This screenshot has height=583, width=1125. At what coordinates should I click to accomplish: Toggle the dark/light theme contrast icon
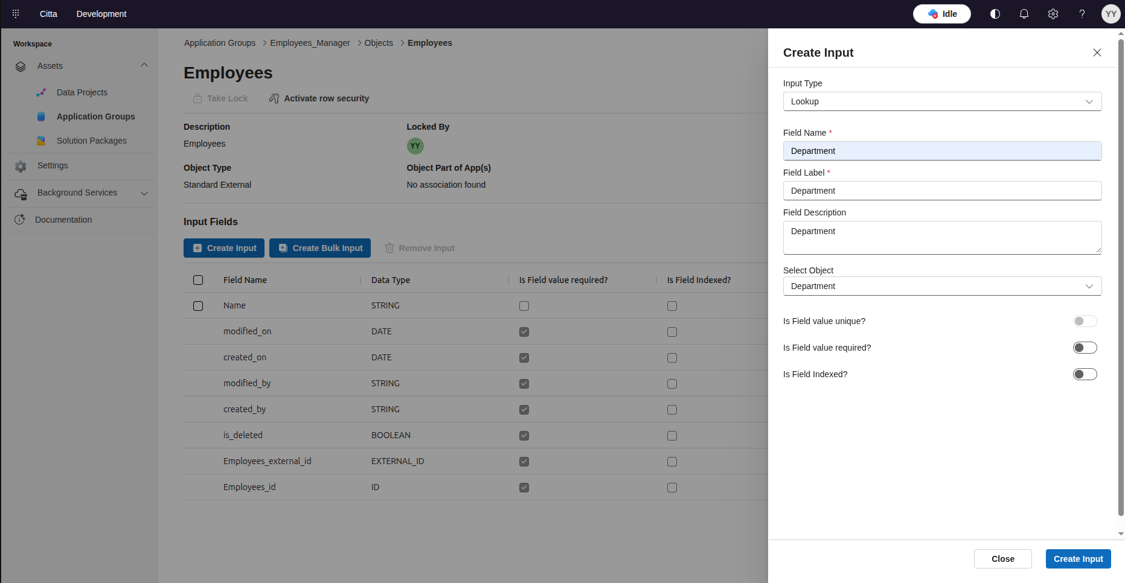click(995, 14)
